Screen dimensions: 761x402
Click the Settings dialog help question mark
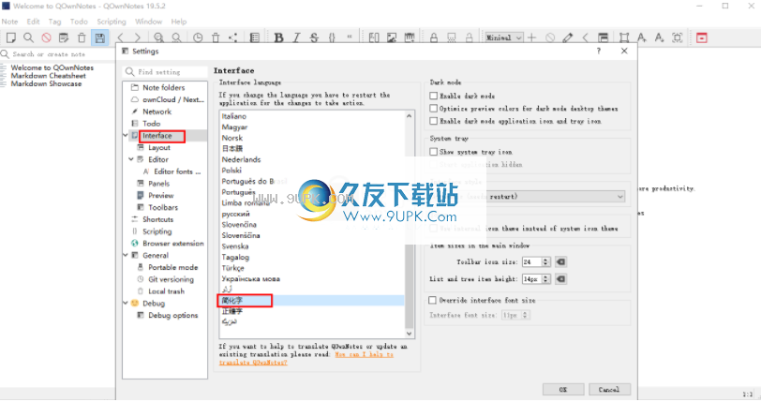coord(599,51)
